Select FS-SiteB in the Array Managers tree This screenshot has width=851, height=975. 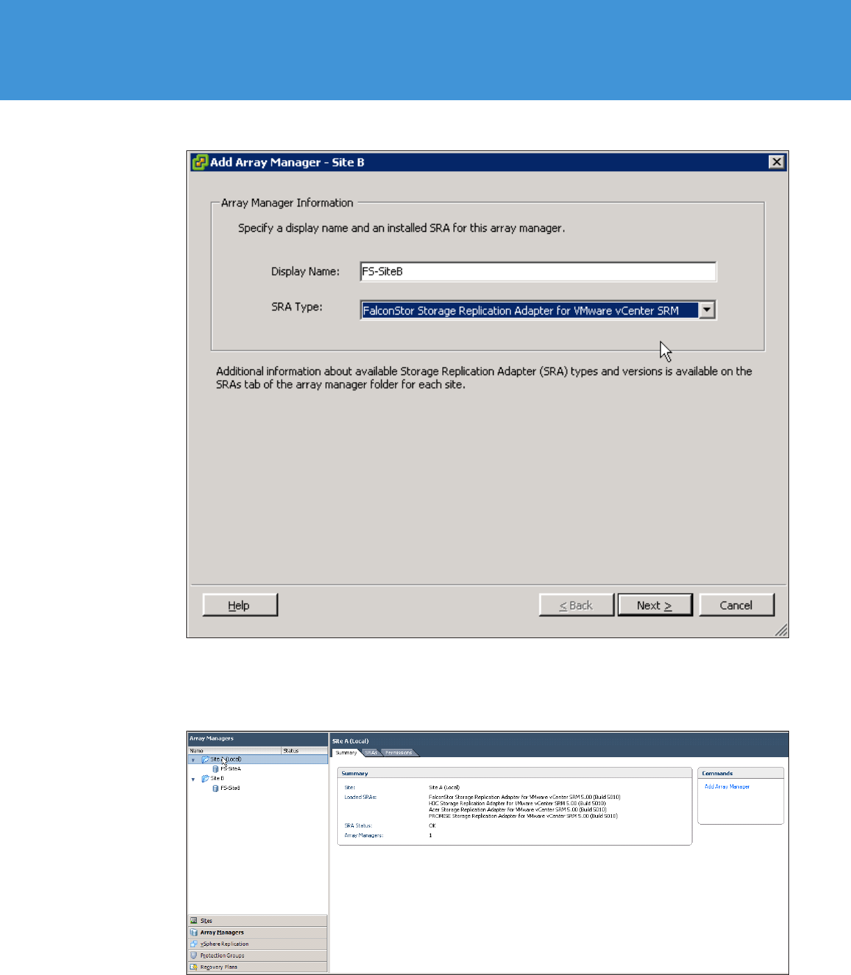[x=230, y=788]
